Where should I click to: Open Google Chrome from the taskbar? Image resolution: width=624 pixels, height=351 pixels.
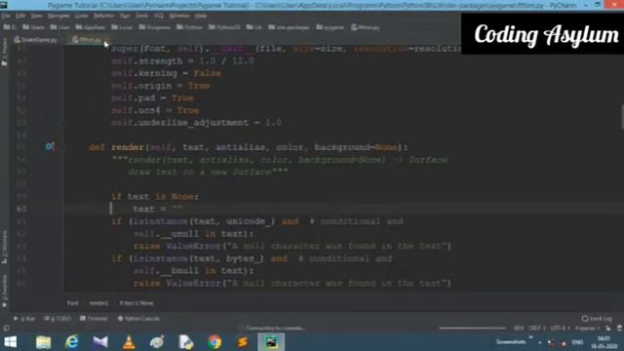tap(214, 342)
